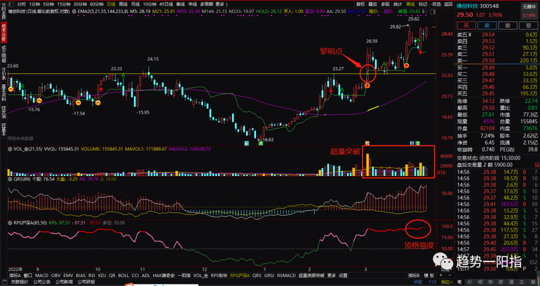
Task: Select the HAK唐奇安 indicator tab
Action: 163,275
